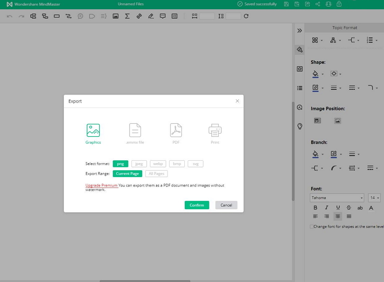Collapse the right panel with double-chevron
The image size is (384, 282).
tap(300, 30)
